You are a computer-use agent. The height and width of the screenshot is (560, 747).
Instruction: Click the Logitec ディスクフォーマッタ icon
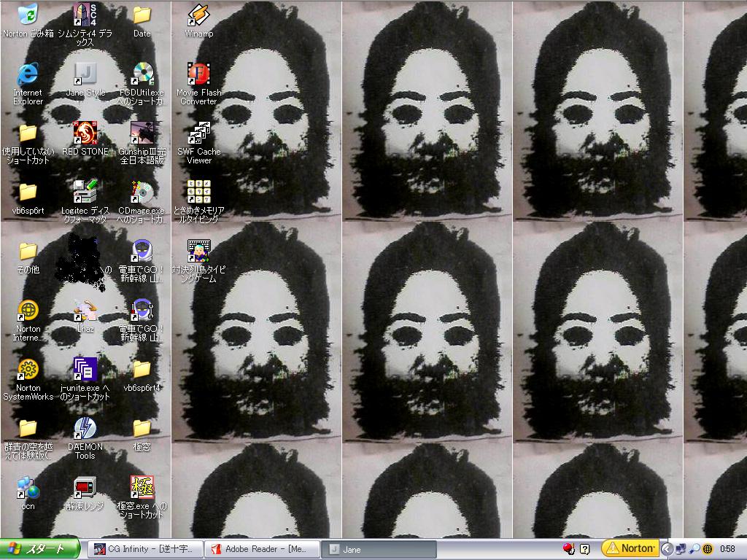tap(85, 192)
